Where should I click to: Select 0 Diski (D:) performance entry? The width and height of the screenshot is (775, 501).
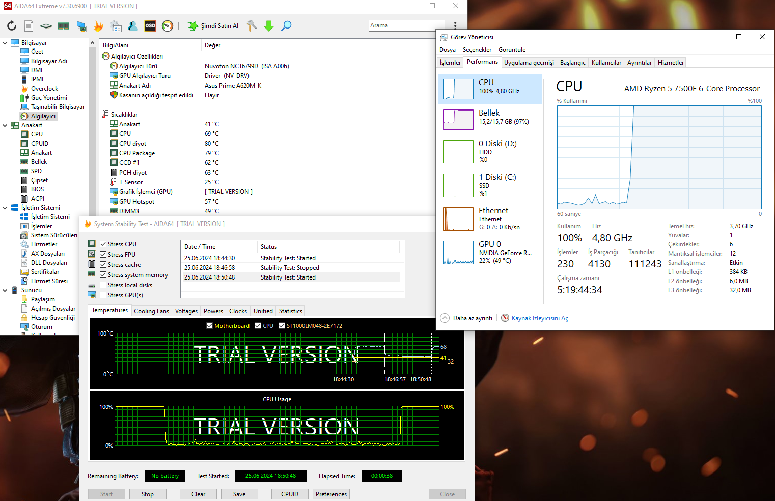489,151
